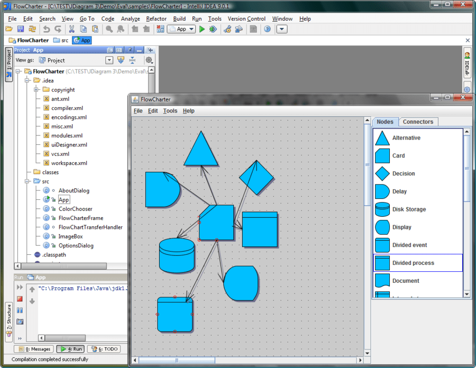Open the Analyze menu in IntelliJ
Viewport: 476px width, 368px height.
pyautogui.click(x=131, y=19)
